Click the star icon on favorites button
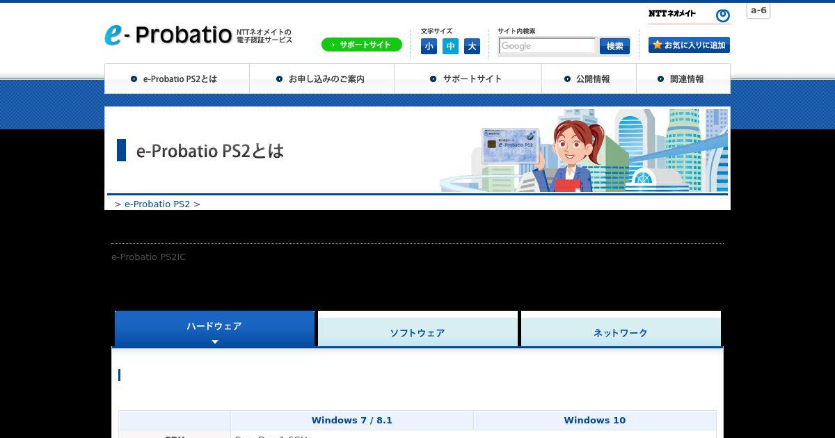This screenshot has height=438, width=835. (657, 44)
